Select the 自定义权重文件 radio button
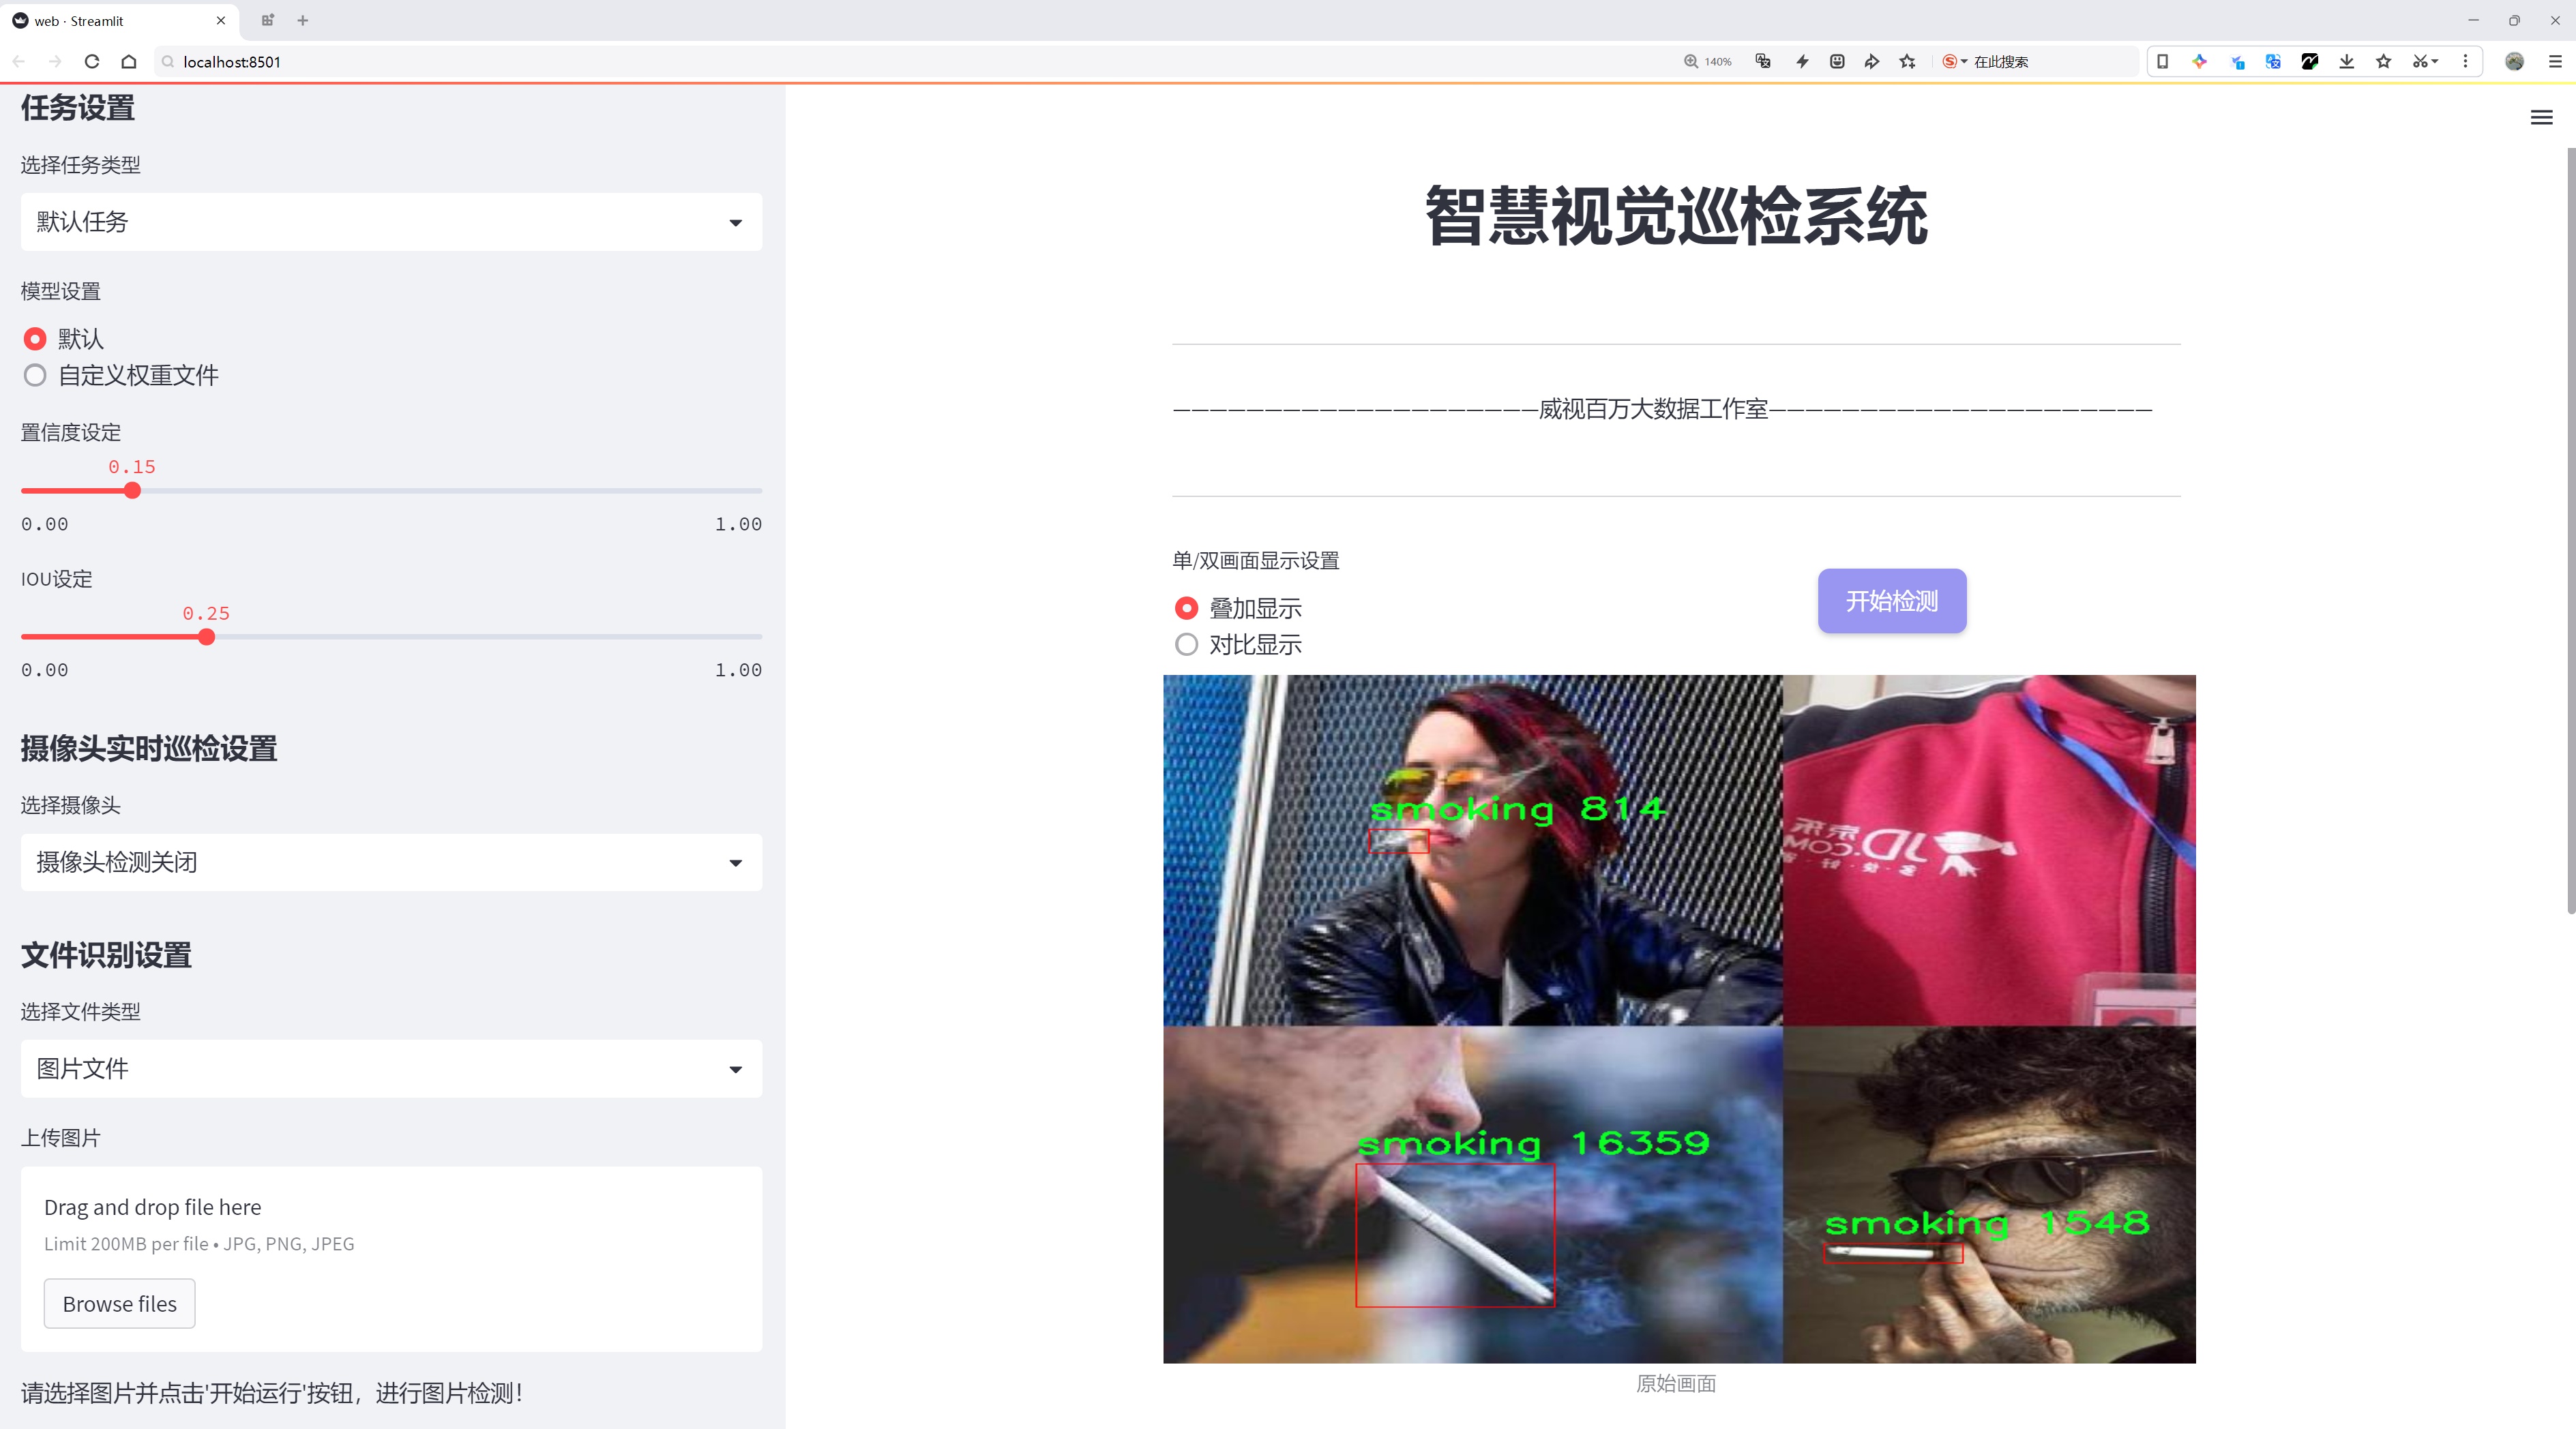The width and height of the screenshot is (2576, 1429). tap(35, 376)
